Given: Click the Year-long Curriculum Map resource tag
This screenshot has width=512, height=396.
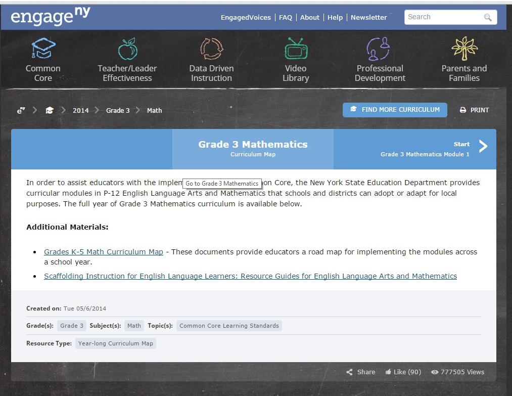Looking at the screenshot, I should pos(116,343).
